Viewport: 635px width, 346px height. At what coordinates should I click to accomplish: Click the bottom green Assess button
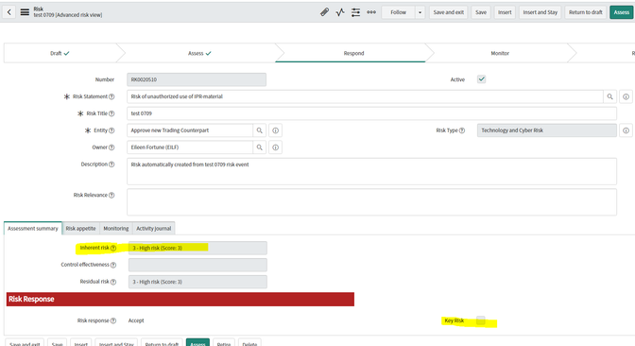tap(197, 343)
